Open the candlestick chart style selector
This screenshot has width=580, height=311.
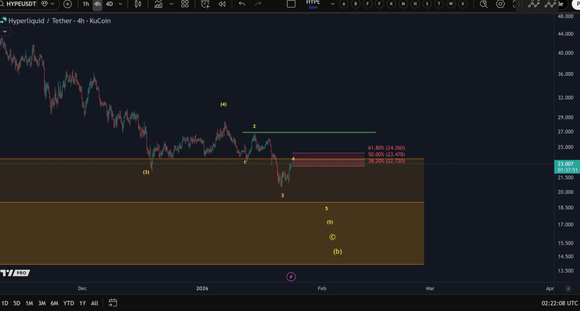[x=139, y=4]
